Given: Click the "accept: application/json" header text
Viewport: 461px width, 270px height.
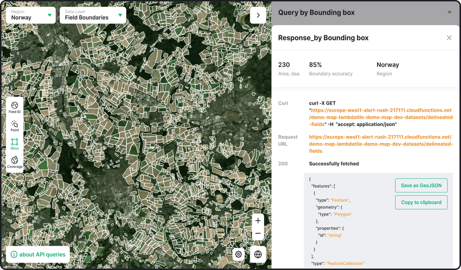Looking at the screenshot, I should click(x=366, y=124).
